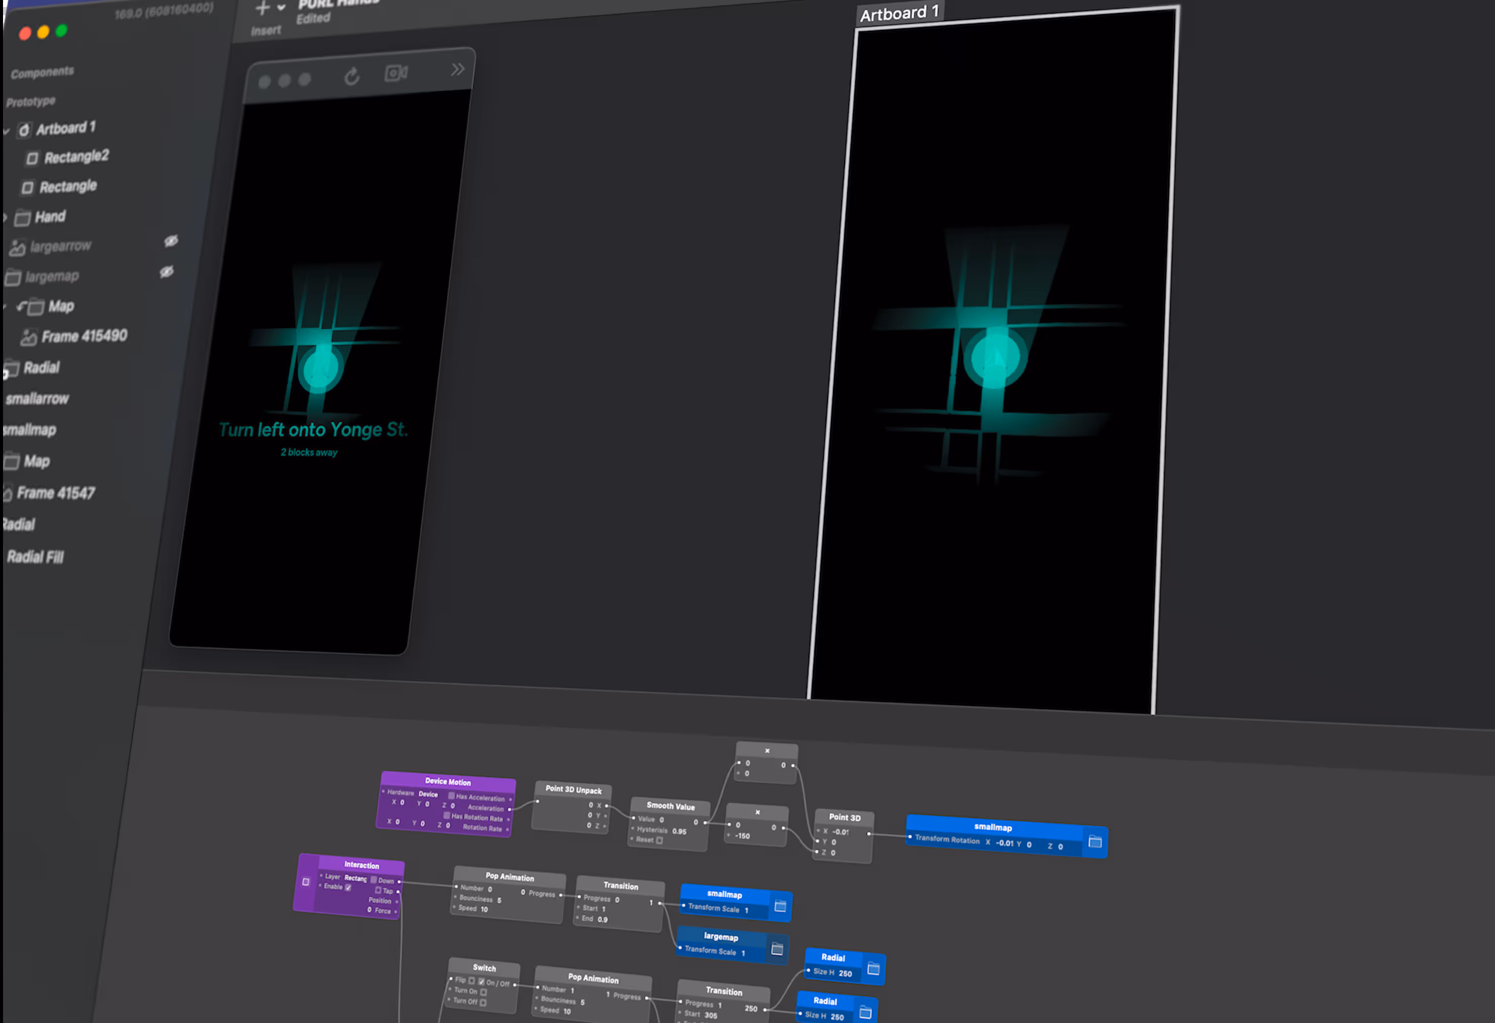Screen dimensions: 1495x1023
Task: Click the Hand group folder icon
Action: point(23,218)
